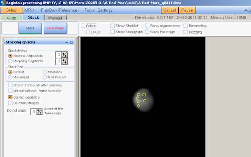
Task: Adjust the frameedge pixels stepper
Action: [x=39, y=112]
